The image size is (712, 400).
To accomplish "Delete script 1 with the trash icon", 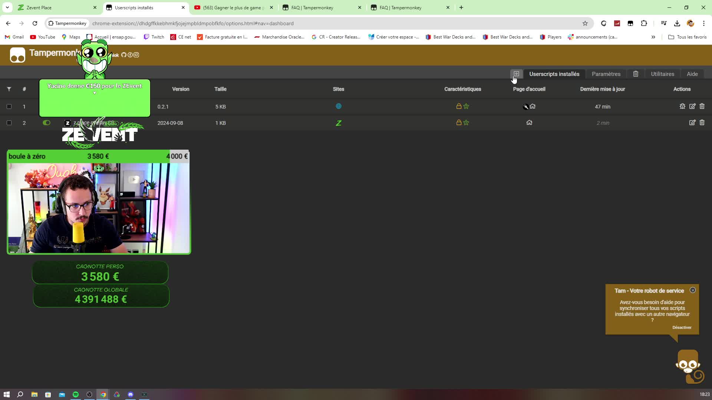I will 702,106.
